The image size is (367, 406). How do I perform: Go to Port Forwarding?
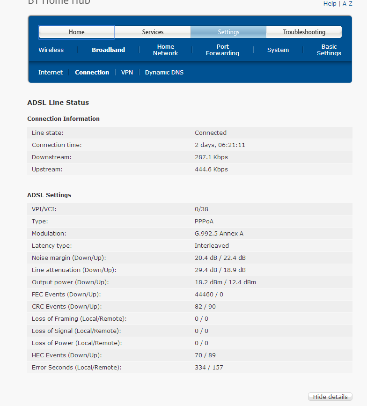(x=222, y=50)
